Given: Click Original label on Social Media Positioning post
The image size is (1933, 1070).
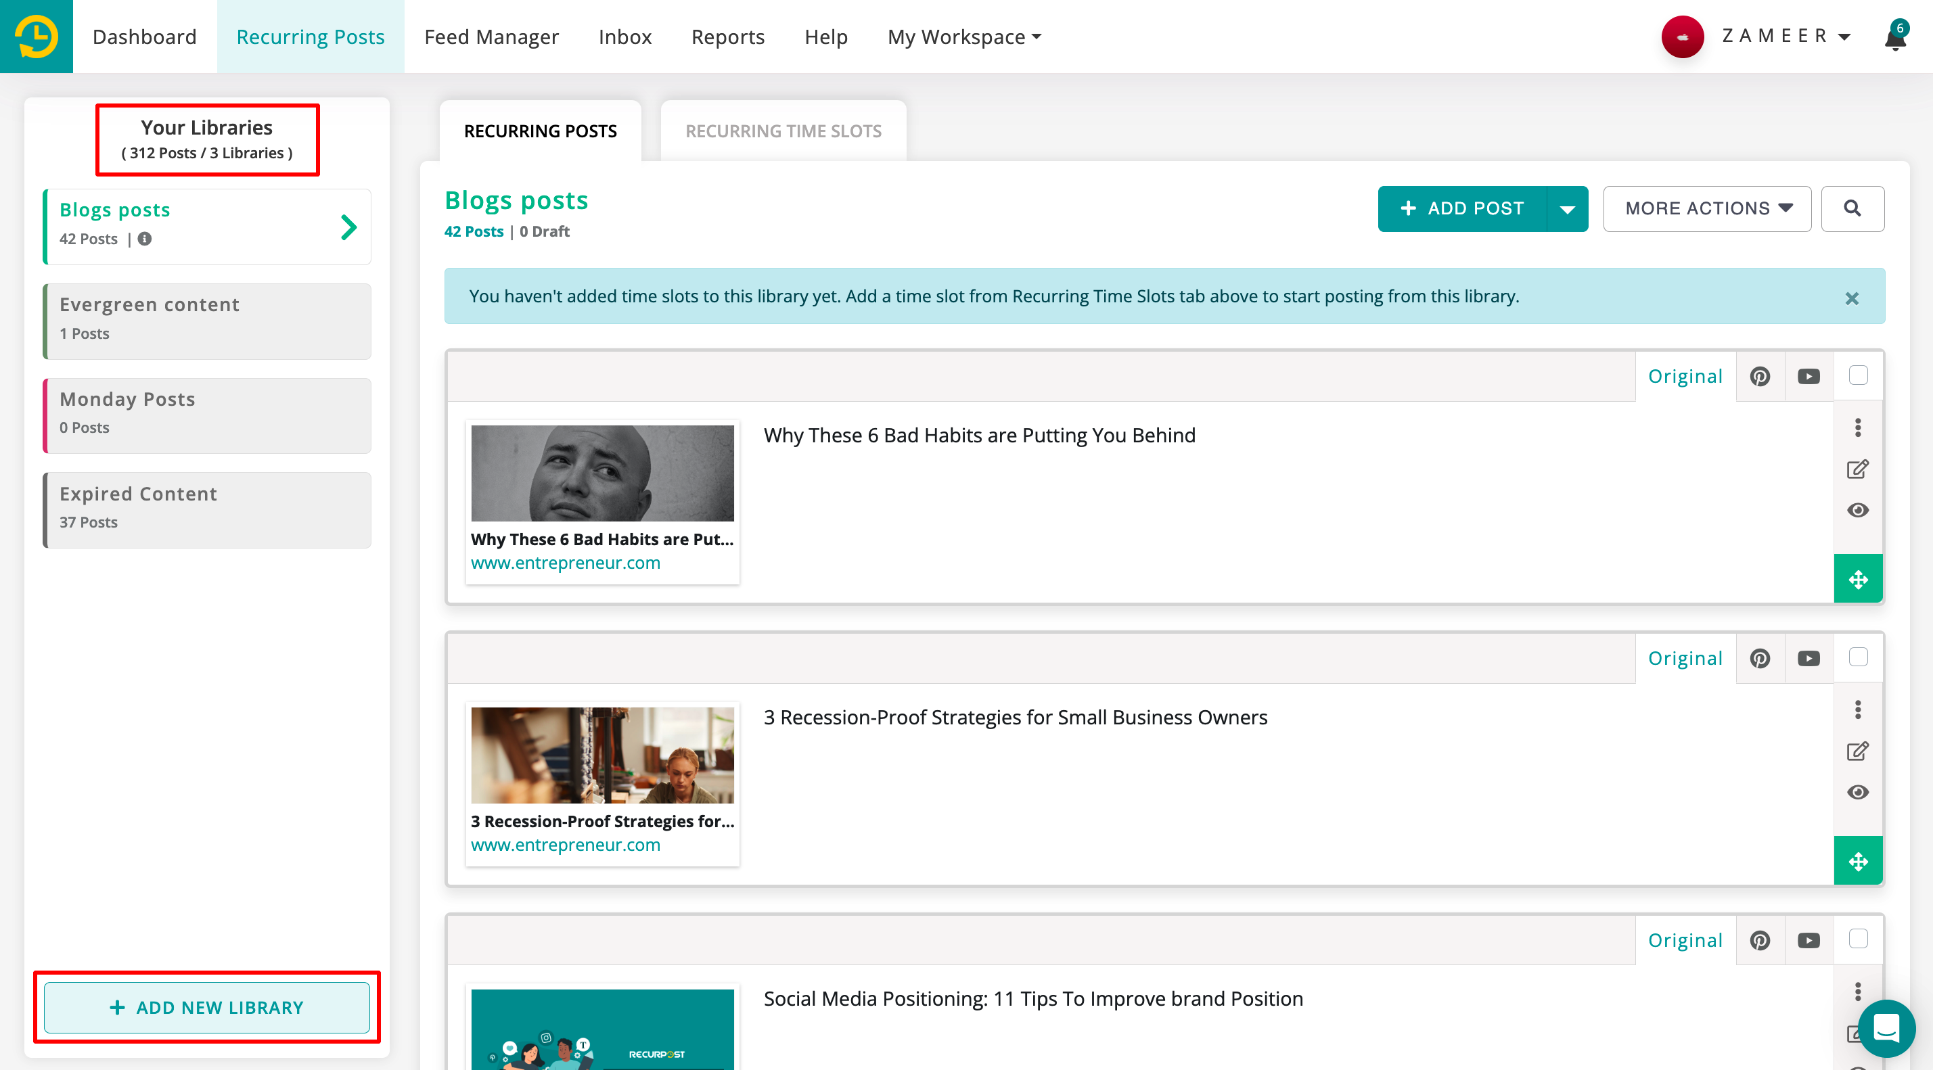Looking at the screenshot, I should point(1685,940).
